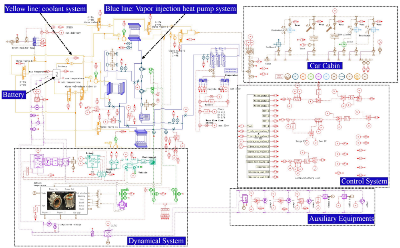Click the 'Frame In' motor port label
Viewport: 400px width, 248px height.
53,189
